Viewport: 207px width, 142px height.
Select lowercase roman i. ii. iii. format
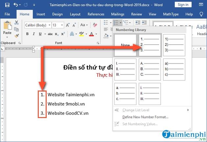(x=150, y=94)
